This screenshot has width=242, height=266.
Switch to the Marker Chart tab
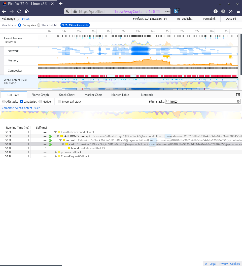93,95
